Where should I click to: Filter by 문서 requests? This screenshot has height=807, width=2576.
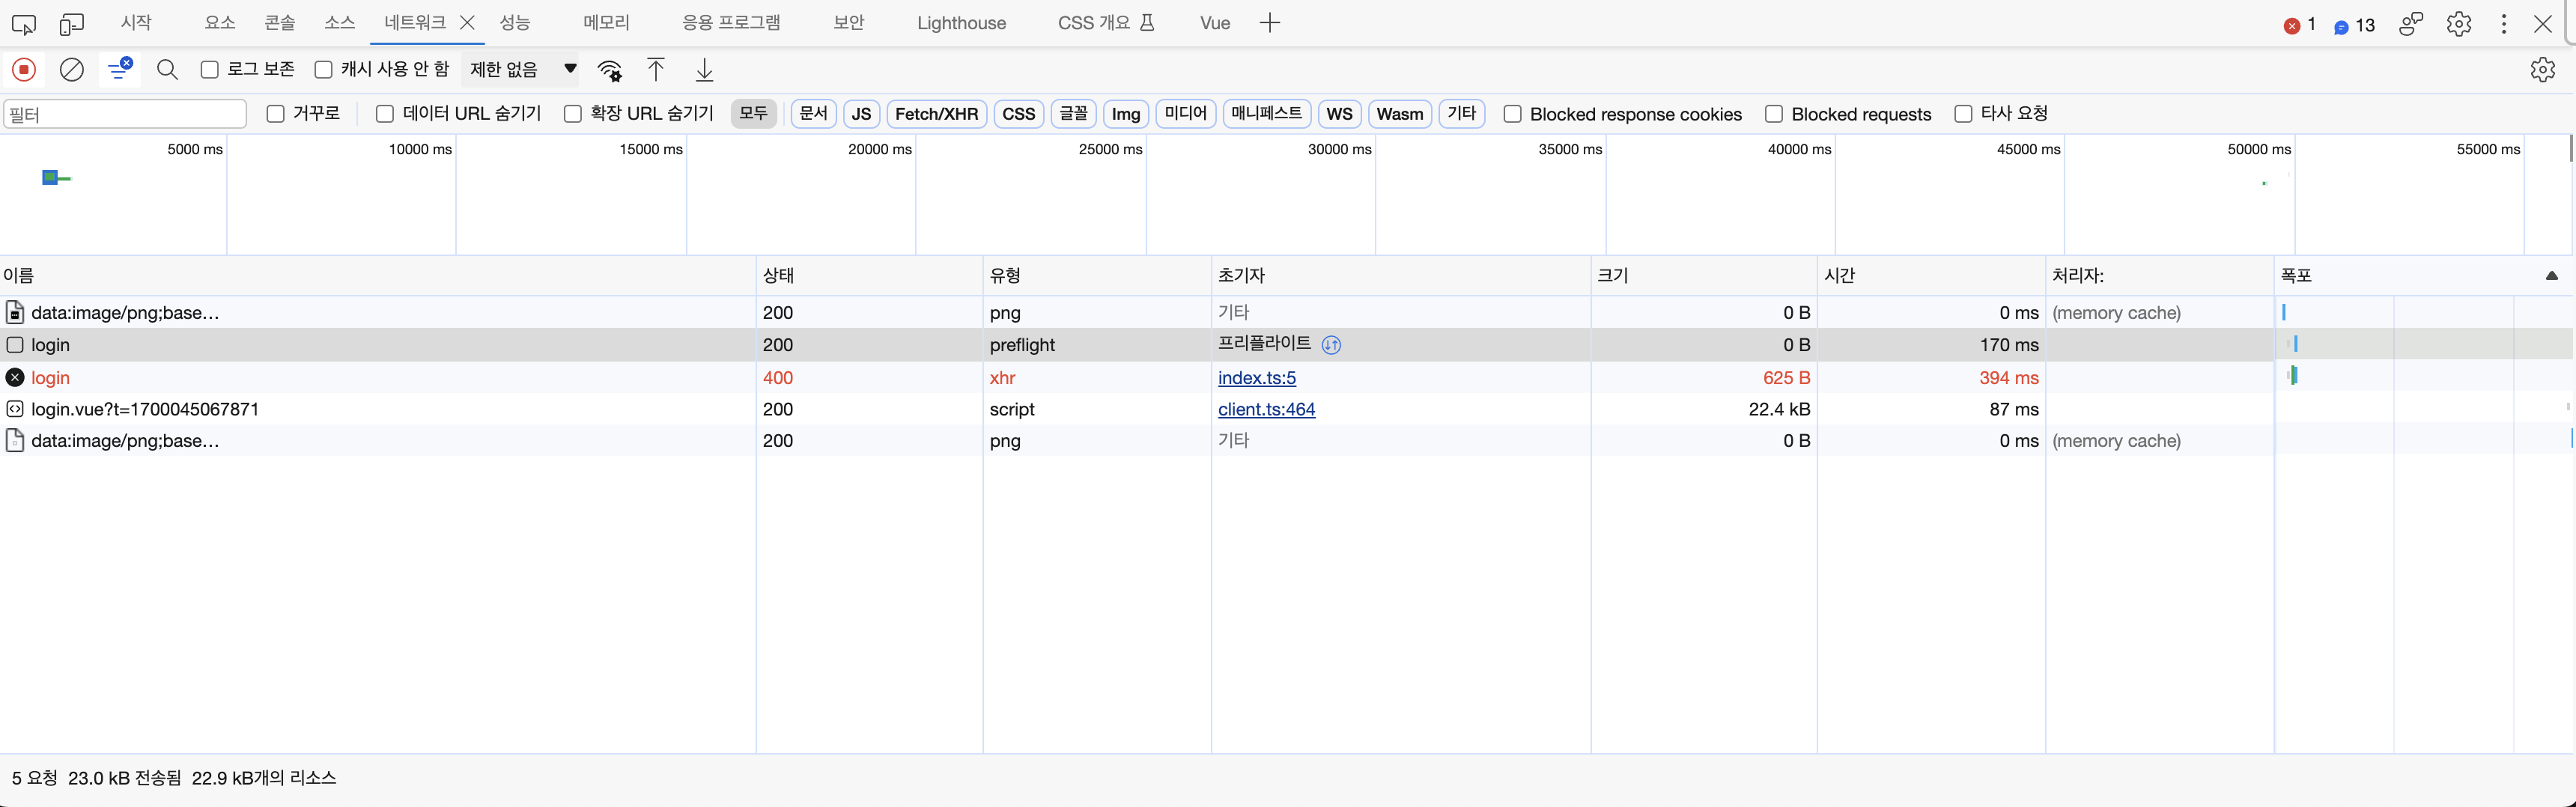pos(814,114)
